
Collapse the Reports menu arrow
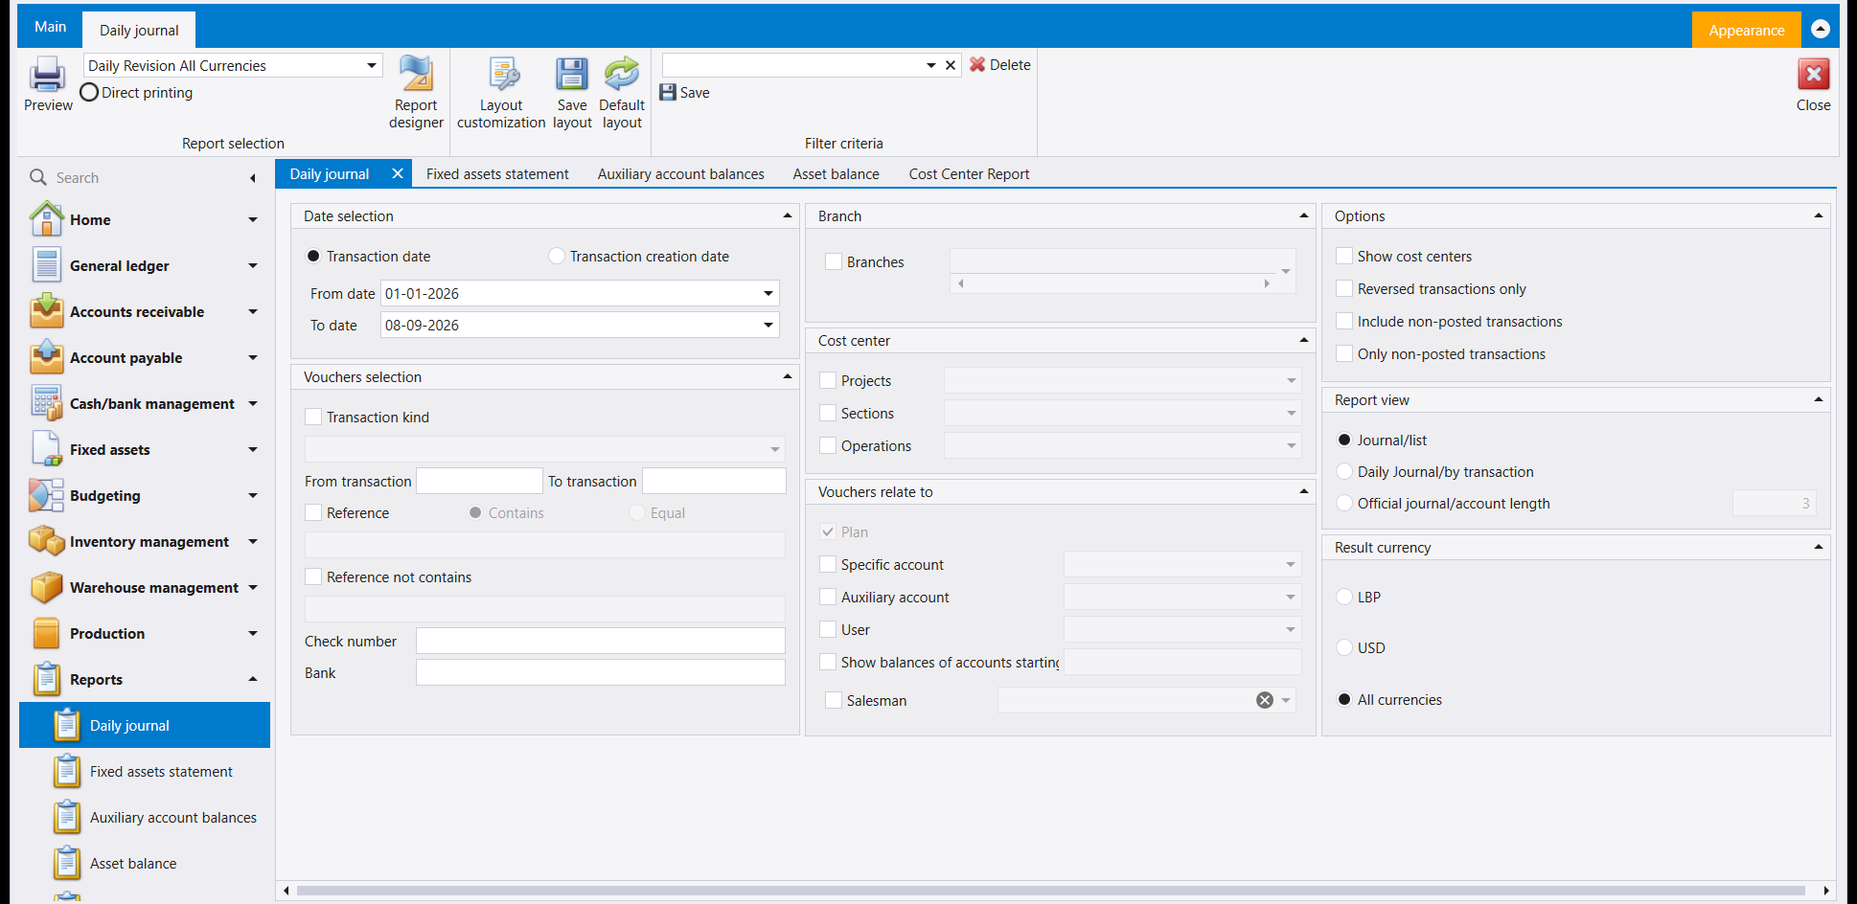tap(253, 679)
